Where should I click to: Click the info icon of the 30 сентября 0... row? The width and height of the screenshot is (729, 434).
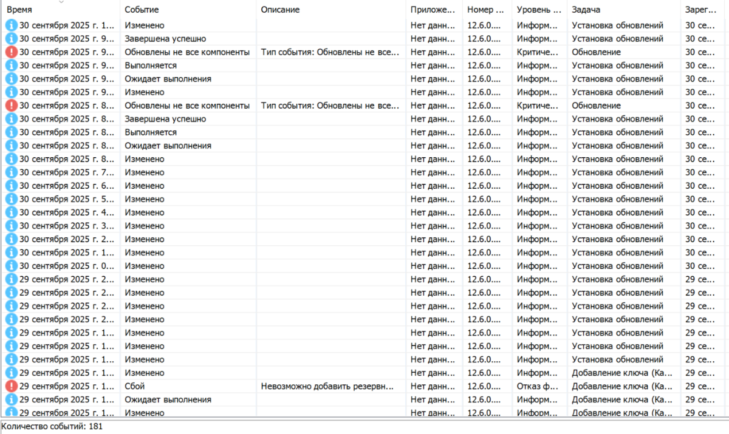(x=12, y=266)
